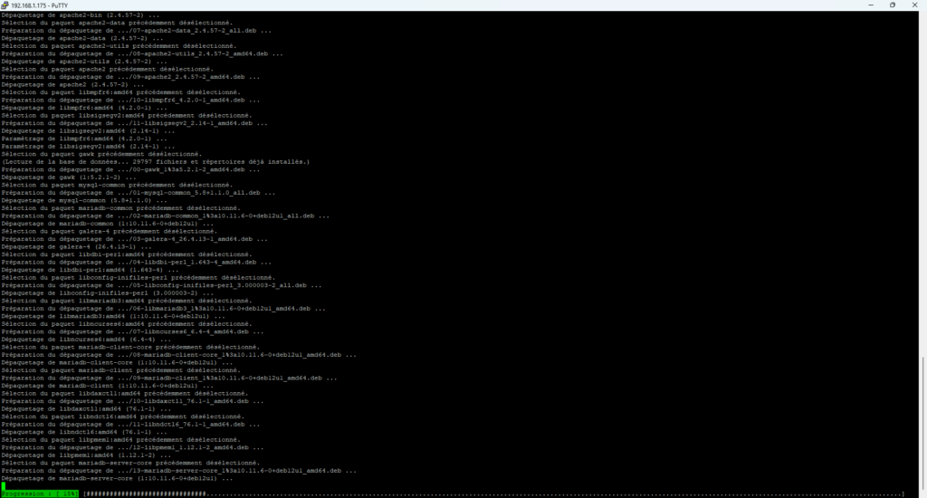Viewport: 927px width, 498px height.
Task: Close the PuTTY session window
Action: 914,5
